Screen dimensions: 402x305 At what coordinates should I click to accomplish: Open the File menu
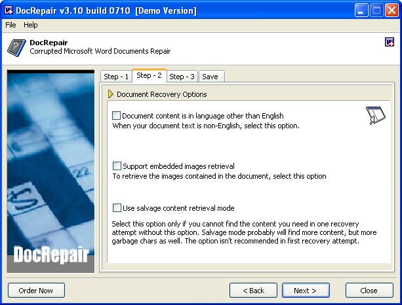coord(10,25)
